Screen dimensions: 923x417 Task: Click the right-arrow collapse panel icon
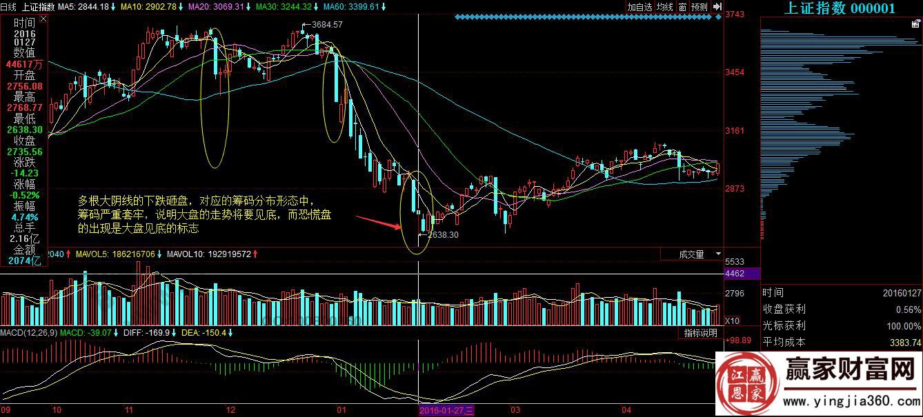[717, 7]
